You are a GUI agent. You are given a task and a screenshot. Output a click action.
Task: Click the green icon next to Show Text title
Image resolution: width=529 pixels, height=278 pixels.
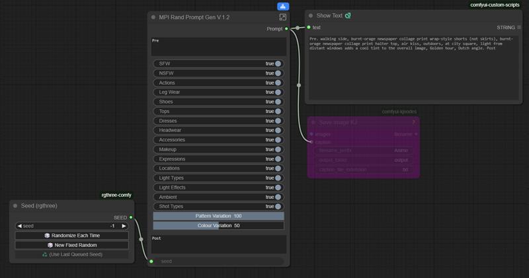[x=348, y=15]
